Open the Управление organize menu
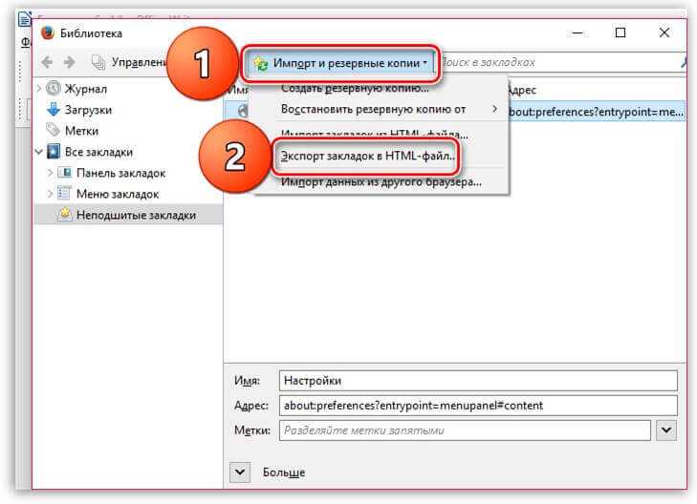Screen dimensions: 697x504 (128, 62)
